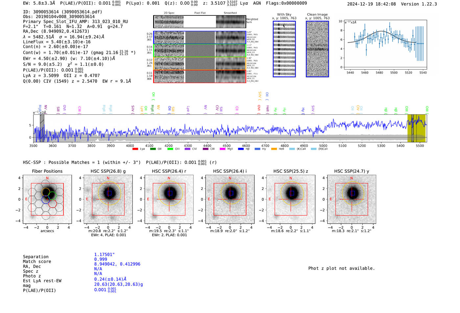460x313 pixels.
Task: Open the HSC SSP(24.7) y cutout
Action: pyautogui.click(x=352, y=199)
